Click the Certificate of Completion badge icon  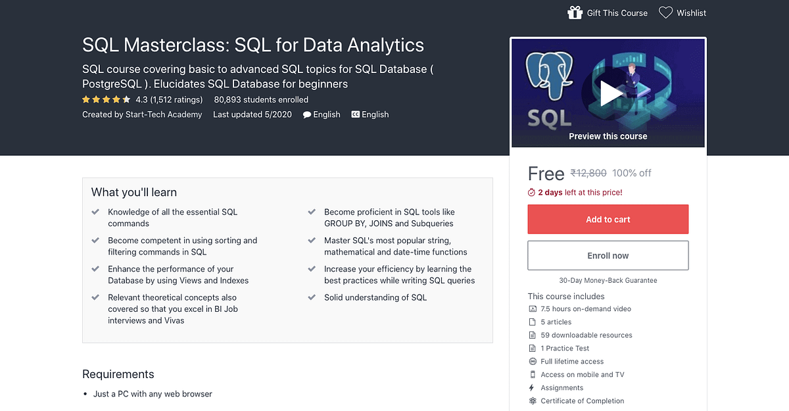point(531,400)
